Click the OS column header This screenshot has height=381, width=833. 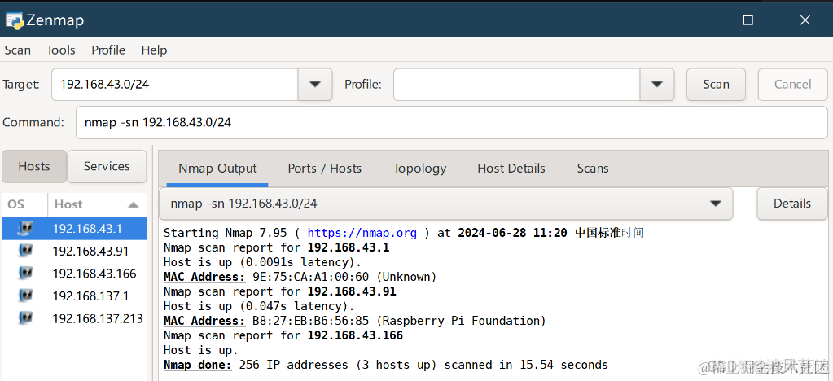(x=24, y=204)
